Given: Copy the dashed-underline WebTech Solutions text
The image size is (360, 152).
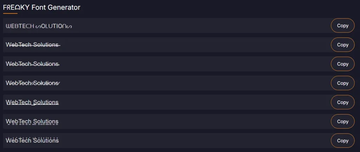Looking at the screenshot, I should pos(342,122).
